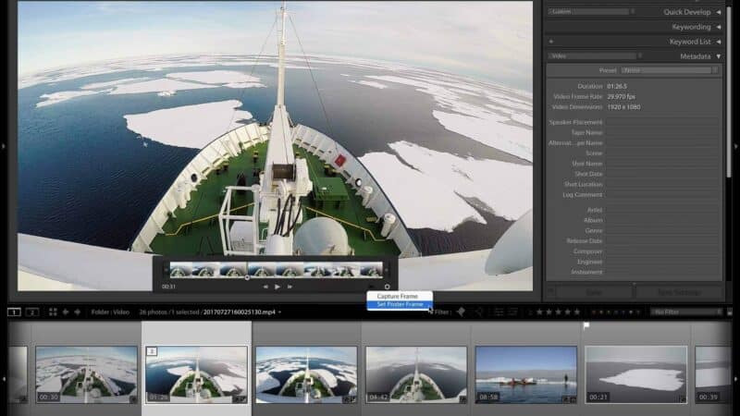Add a keyword with the Keyword List plus
The height and width of the screenshot is (416, 740).
tap(550, 42)
